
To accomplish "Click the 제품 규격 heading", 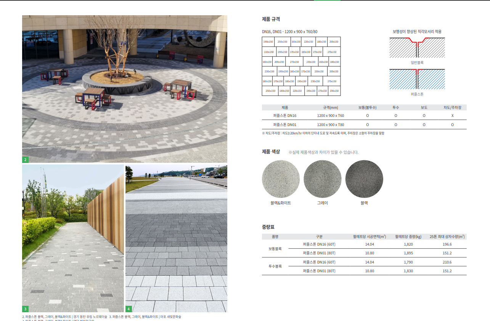I will (x=271, y=19).
